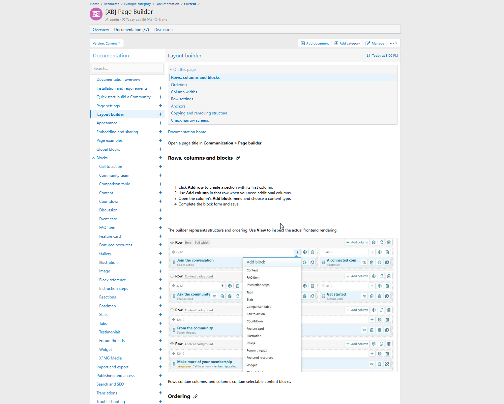
Task: Open Embedding and sharing in the sidebar
Action: (x=117, y=132)
